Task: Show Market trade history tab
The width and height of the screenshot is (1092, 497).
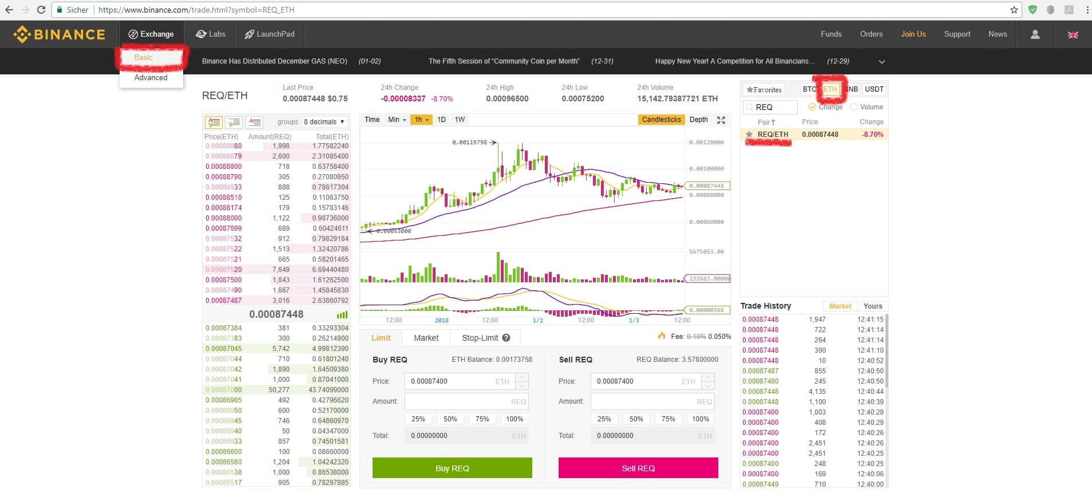Action: (840, 306)
